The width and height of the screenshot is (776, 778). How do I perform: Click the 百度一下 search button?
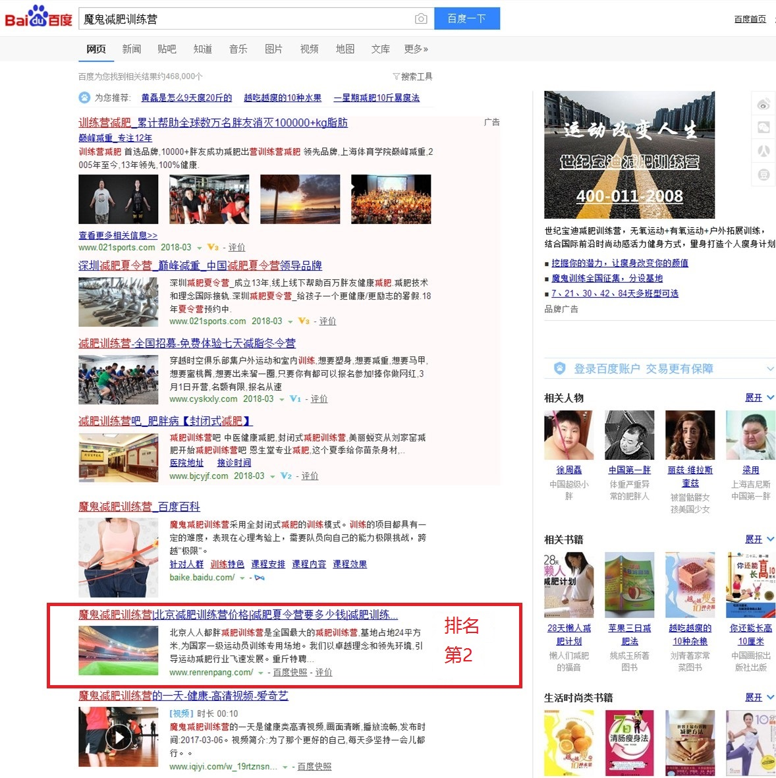(467, 18)
